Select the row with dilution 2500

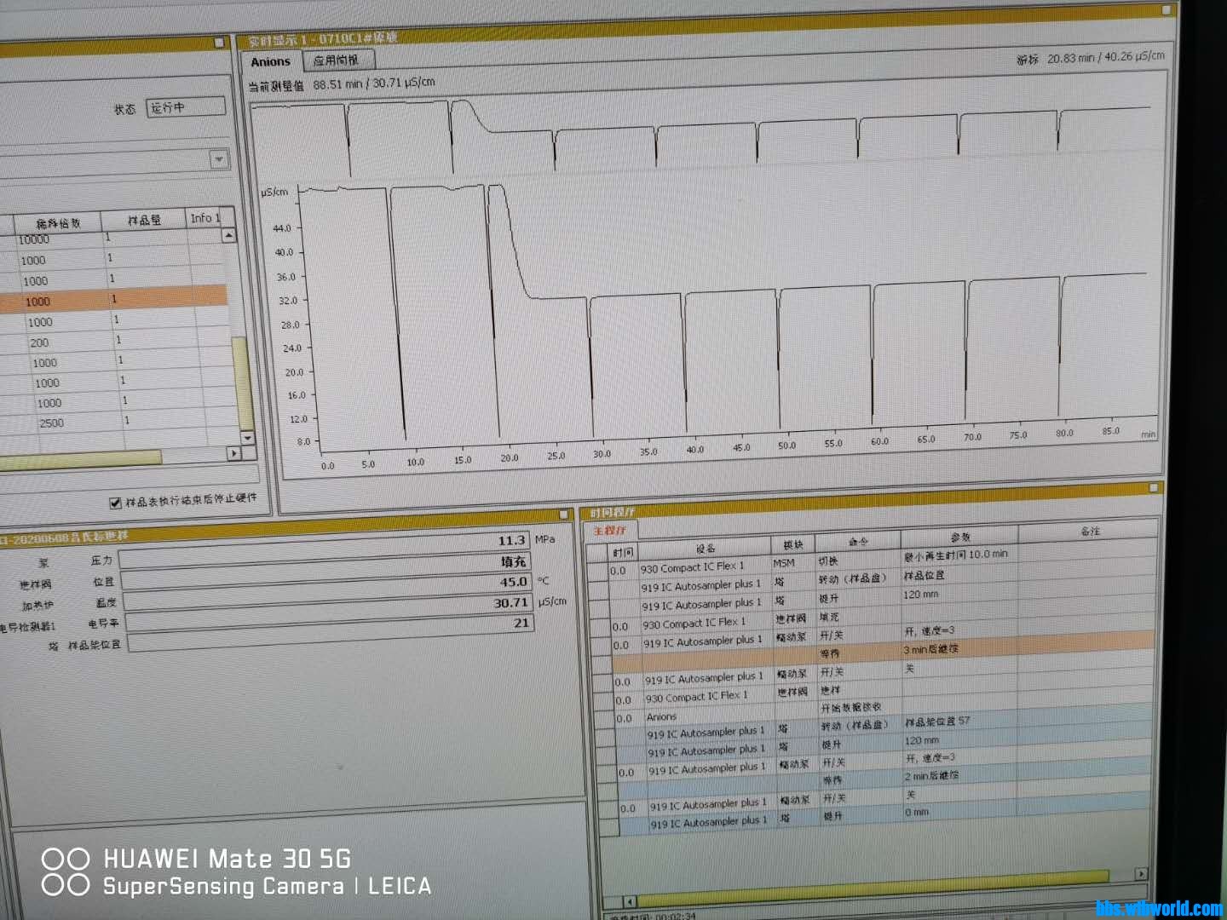(x=51, y=423)
